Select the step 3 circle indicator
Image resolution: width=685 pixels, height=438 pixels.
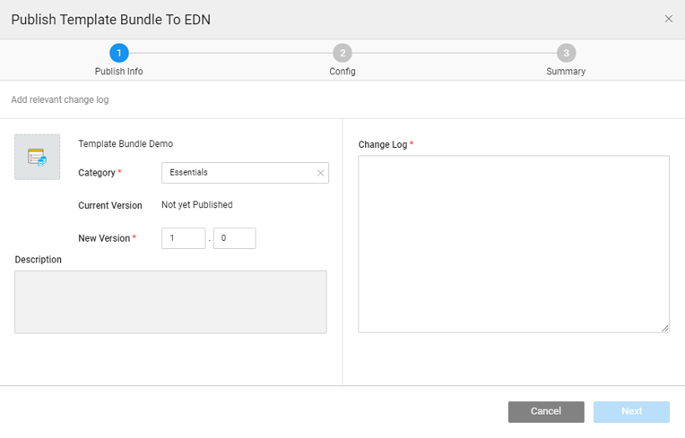[x=566, y=53]
